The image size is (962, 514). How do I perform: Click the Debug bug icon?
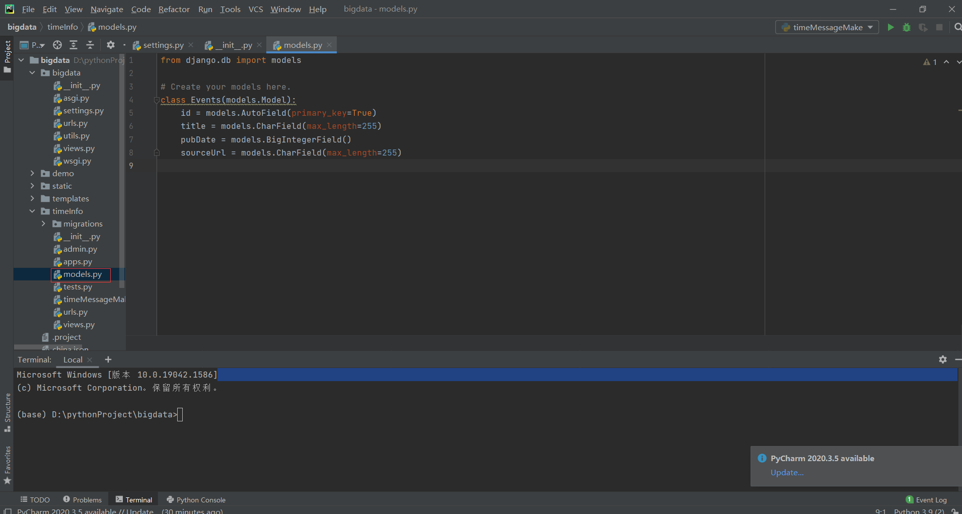coord(907,27)
